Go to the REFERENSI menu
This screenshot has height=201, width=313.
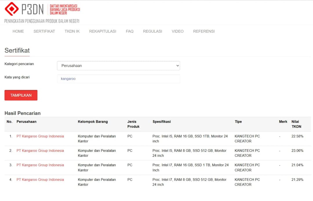pyautogui.click(x=204, y=31)
